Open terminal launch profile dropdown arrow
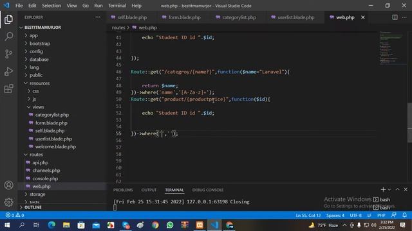 [389, 190]
